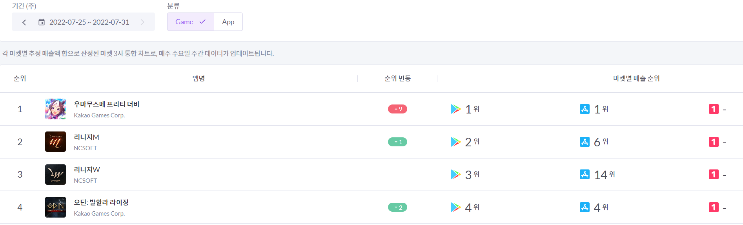This screenshot has width=743, height=225.
Task: Click App Store icon in 리니지W row
Action: (585, 175)
